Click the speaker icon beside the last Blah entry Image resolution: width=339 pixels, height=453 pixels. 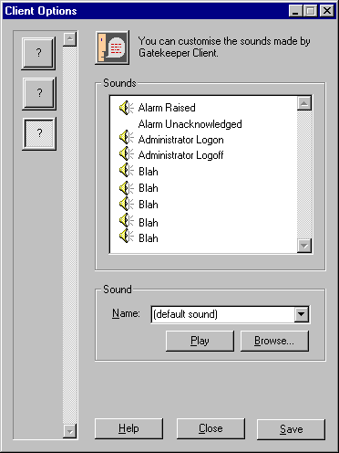[x=126, y=236]
